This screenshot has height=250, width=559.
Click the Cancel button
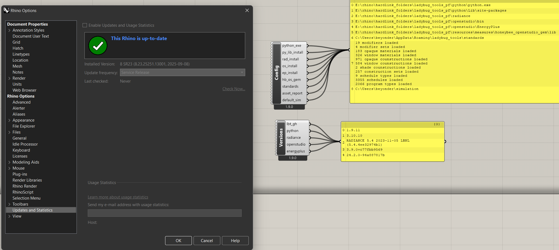[207, 241]
